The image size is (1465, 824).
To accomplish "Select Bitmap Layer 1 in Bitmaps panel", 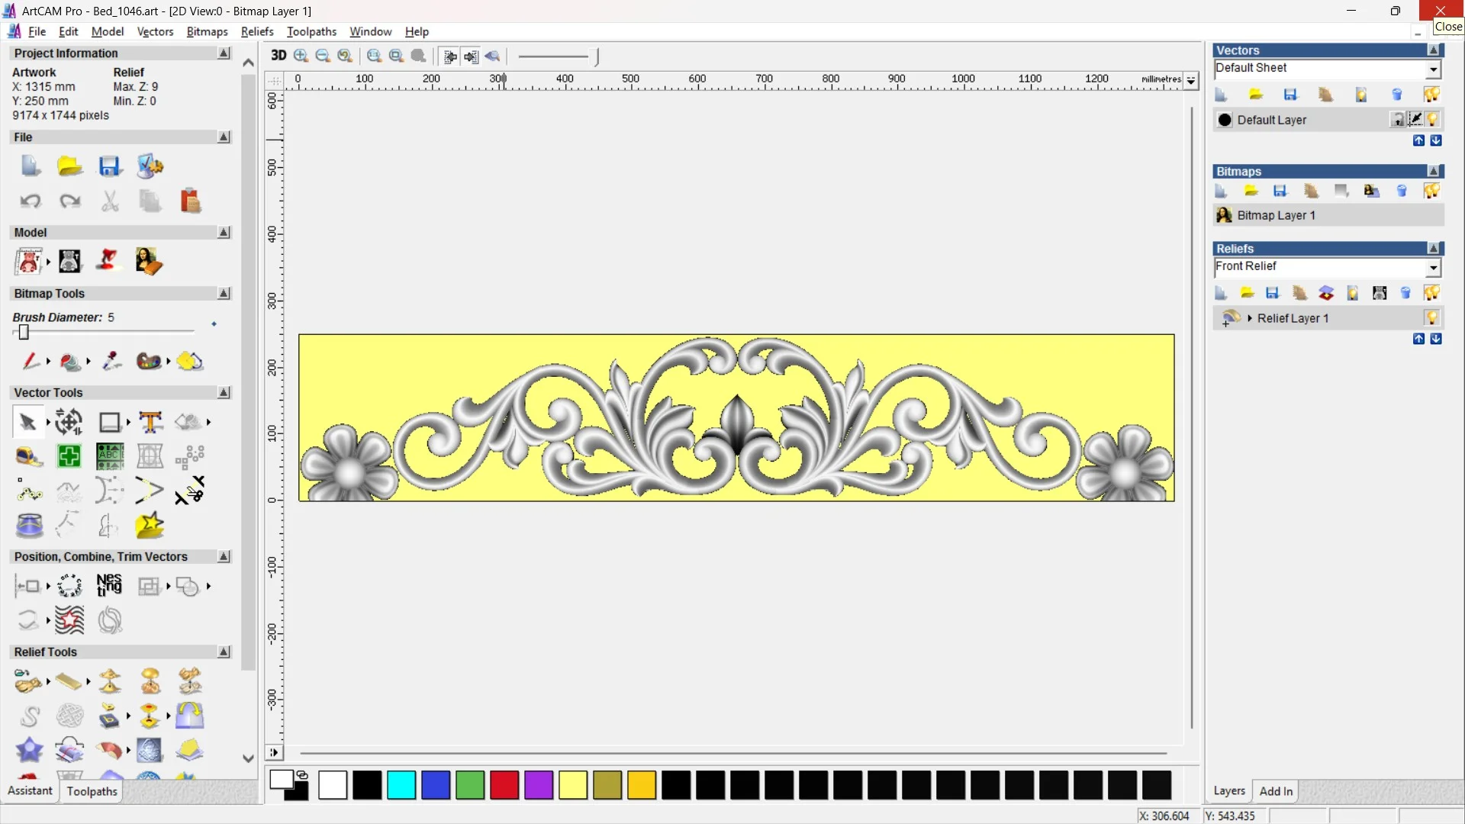I will point(1276,215).
